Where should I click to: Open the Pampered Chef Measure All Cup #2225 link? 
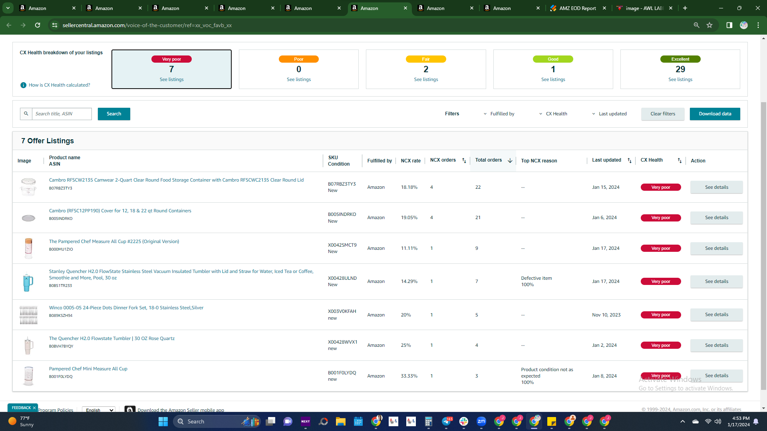114,241
